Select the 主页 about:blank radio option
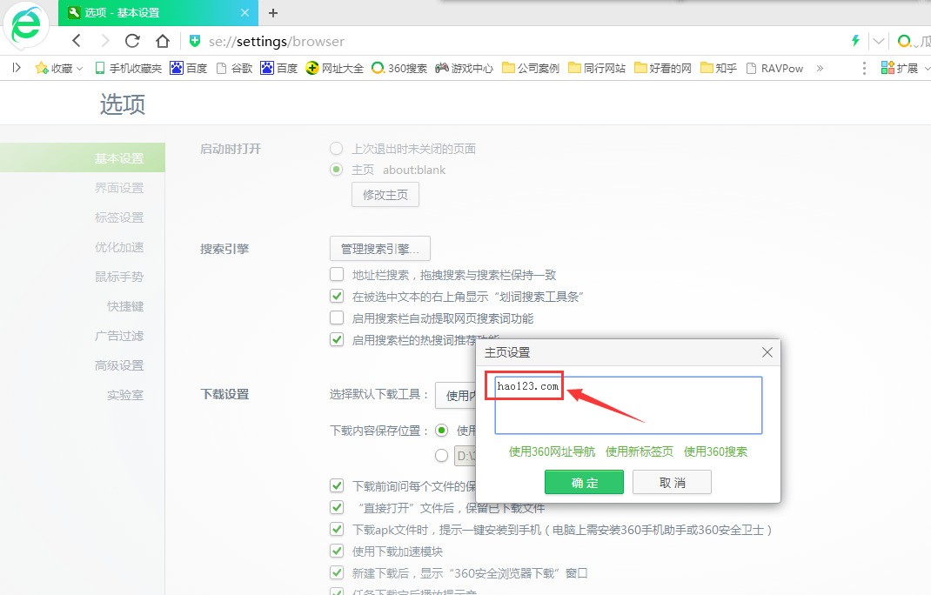The width and height of the screenshot is (931, 595). tap(336, 170)
